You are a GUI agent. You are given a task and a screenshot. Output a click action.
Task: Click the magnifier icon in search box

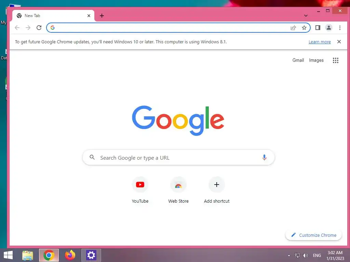click(x=92, y=157)
